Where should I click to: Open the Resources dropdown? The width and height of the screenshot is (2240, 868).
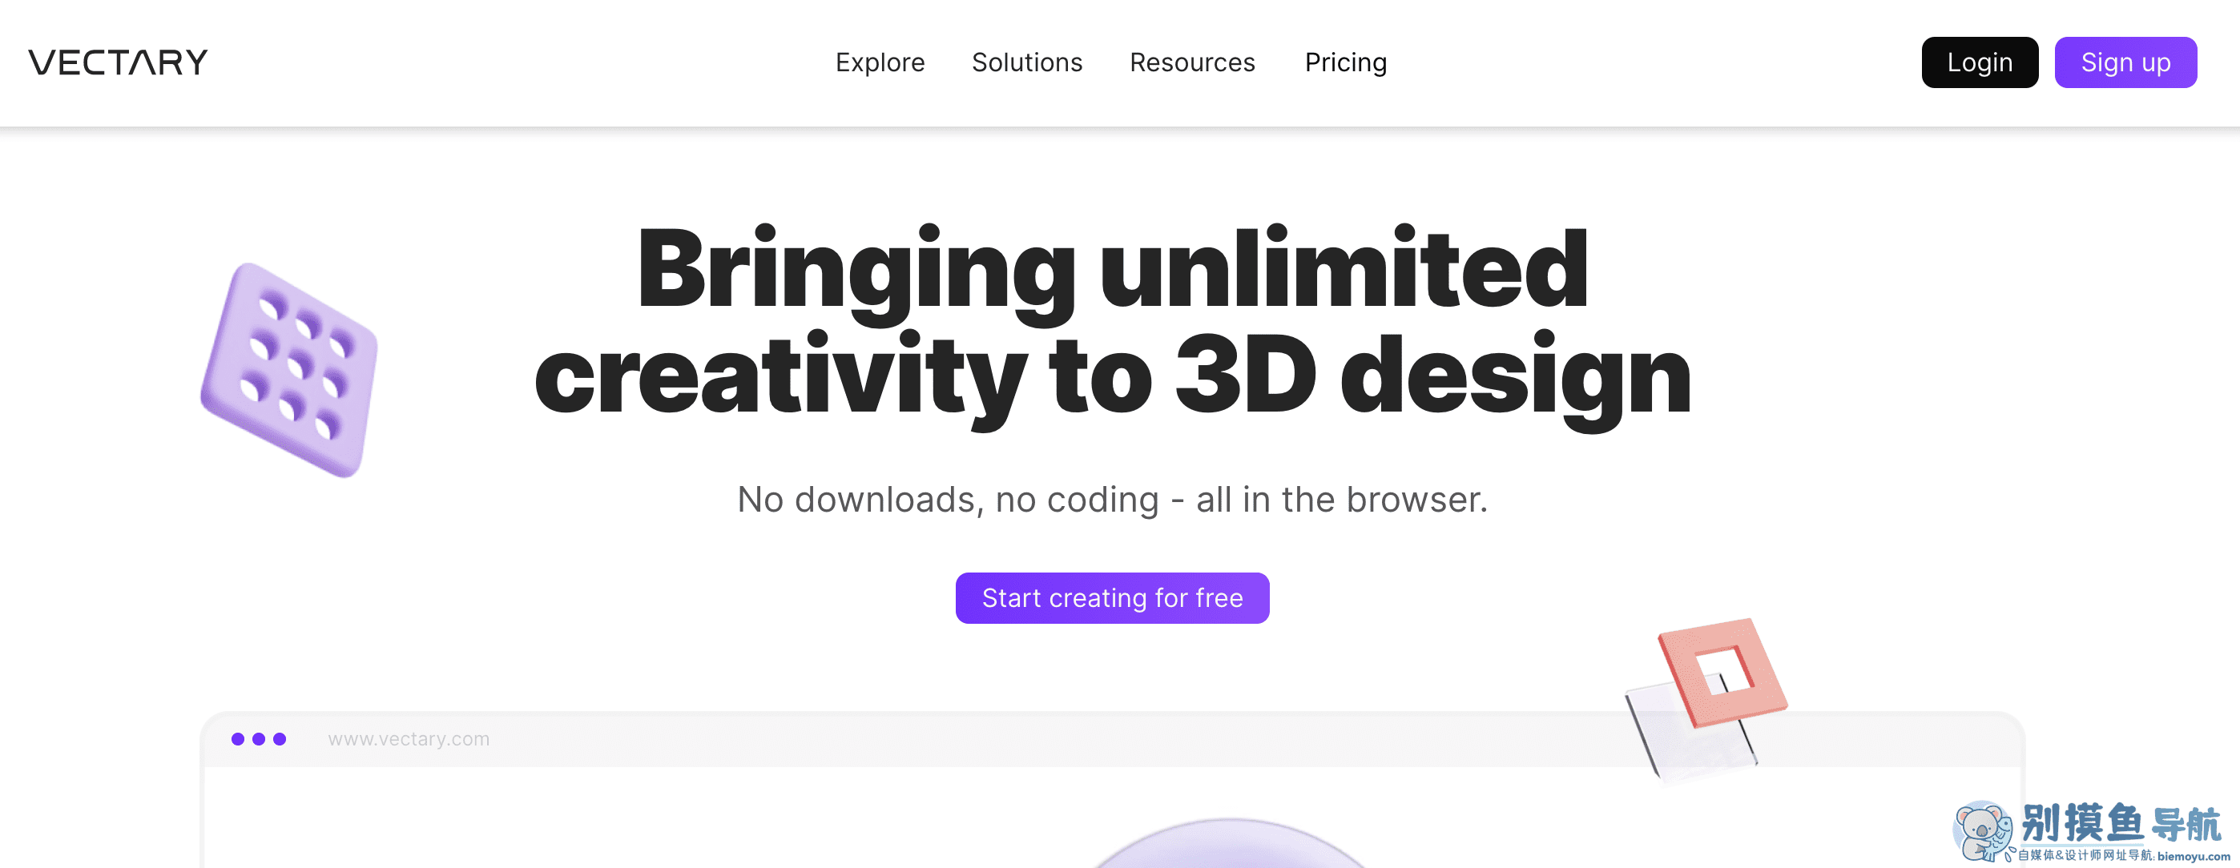pos(1191,62)
